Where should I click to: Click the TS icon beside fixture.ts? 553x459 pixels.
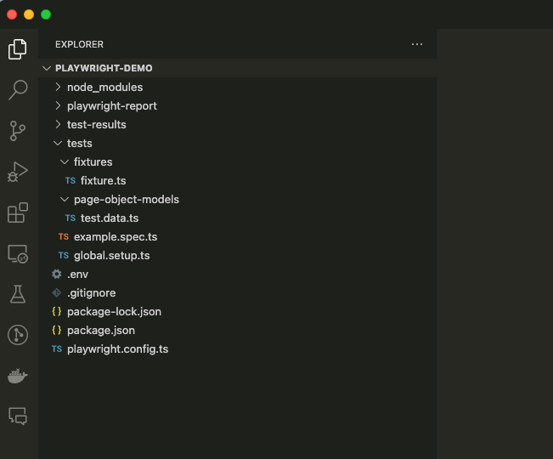[71, 181]
